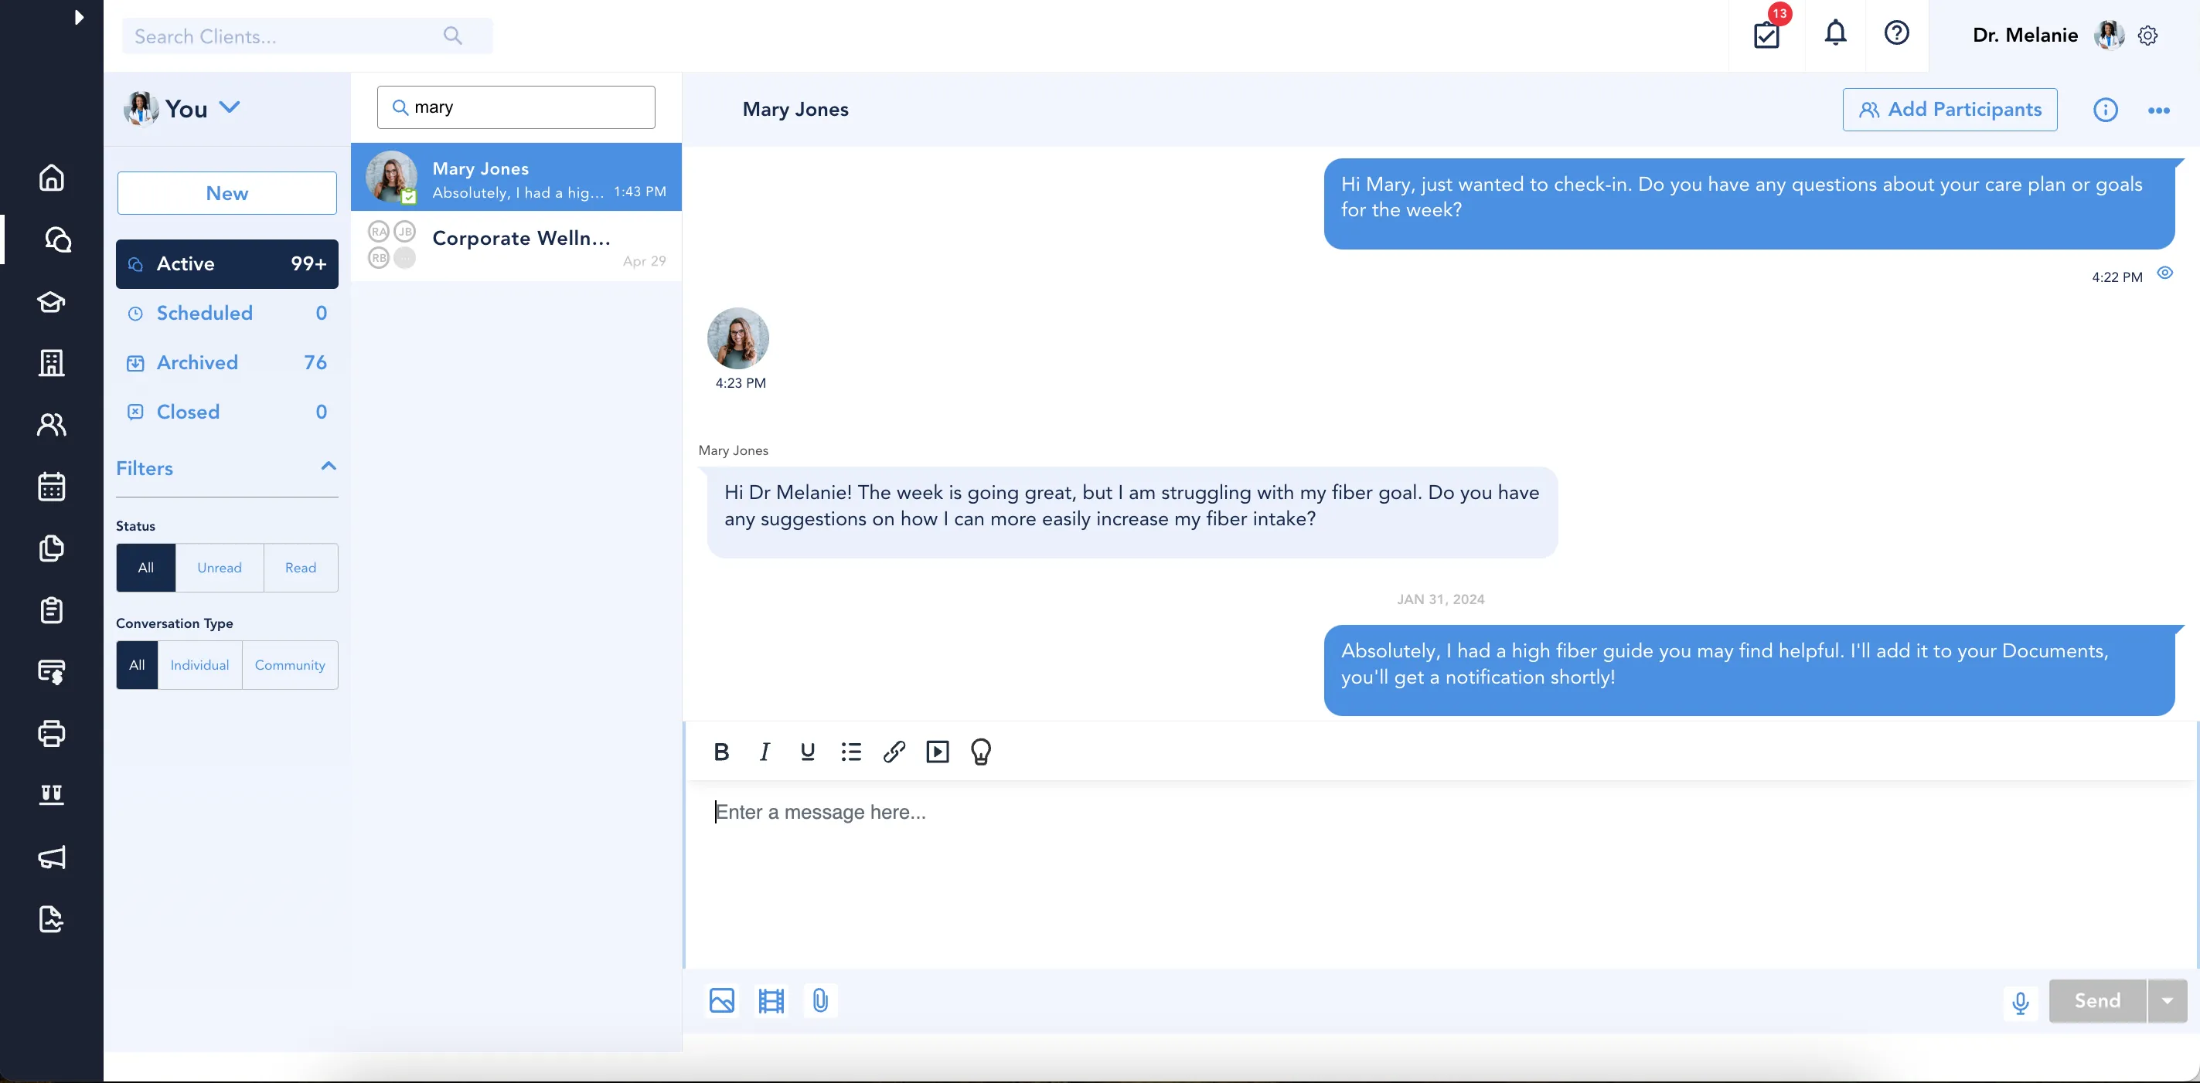The image size is (2200, 1083).
Task: Open the Scheduled conversations tab
Action: [x=205, y=312]
